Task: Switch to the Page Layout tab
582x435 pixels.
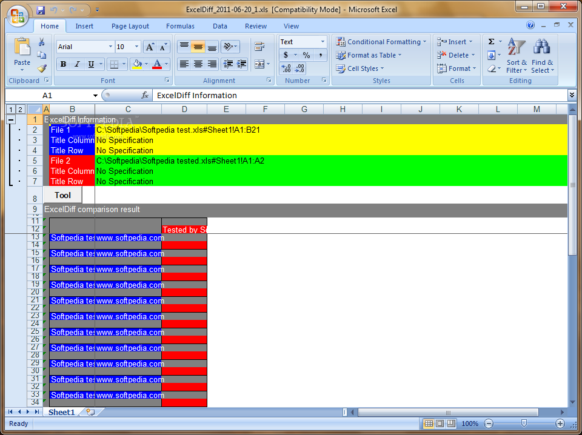Action: tap(130, 26)
